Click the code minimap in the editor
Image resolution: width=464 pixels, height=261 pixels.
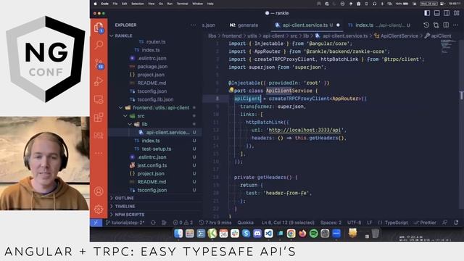[449, 46]
